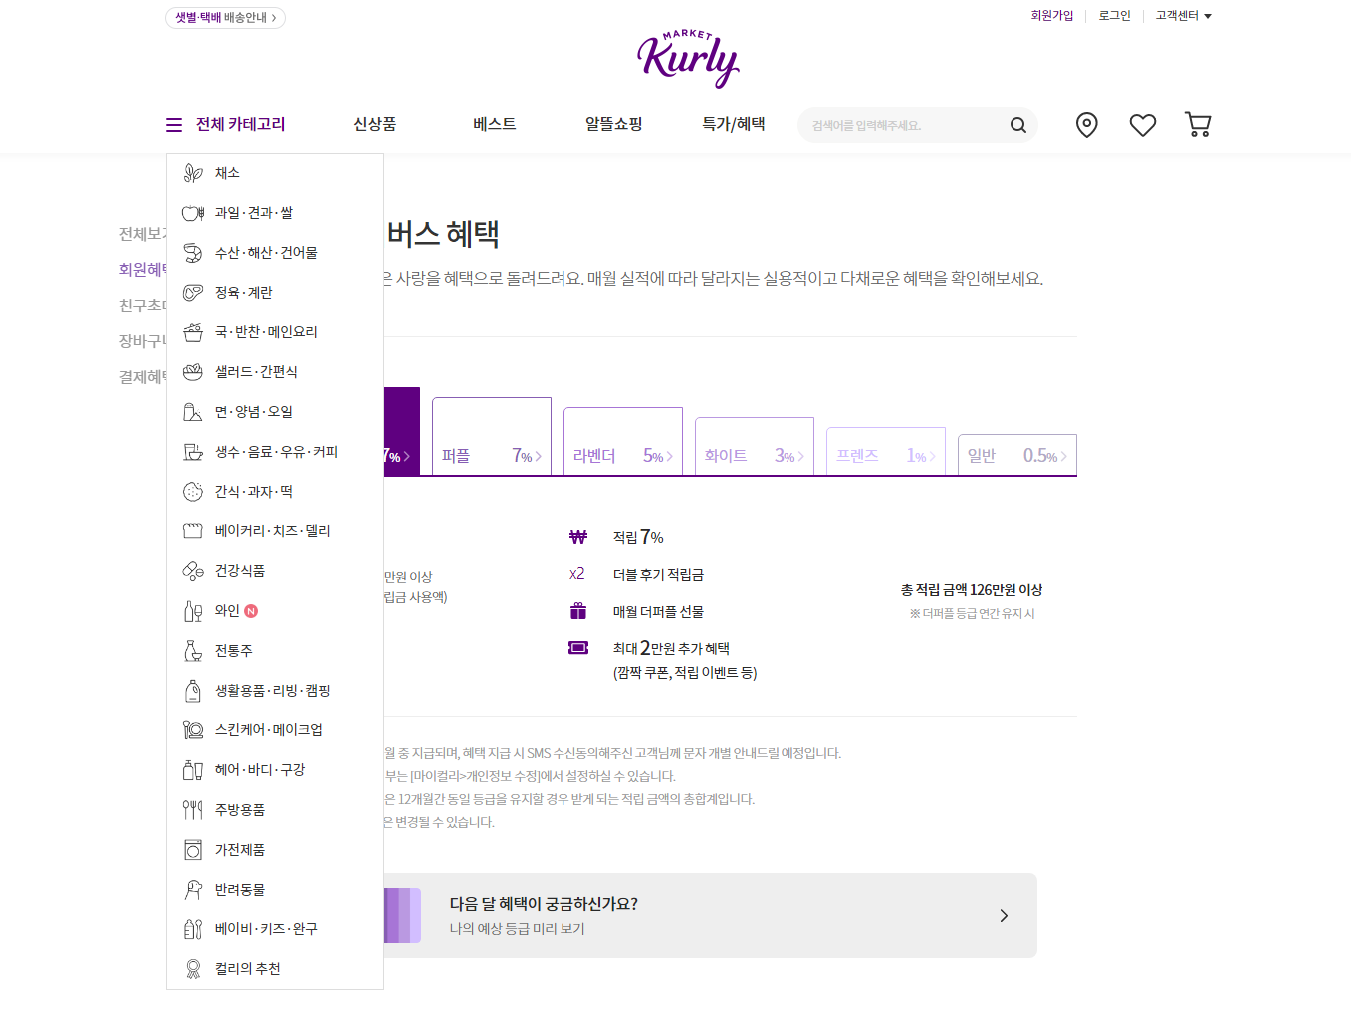Screen dimensions: 1351x1024
Task: Click the 베이커리·치즈·델리 bread icon
Action: tap(193, 531)
